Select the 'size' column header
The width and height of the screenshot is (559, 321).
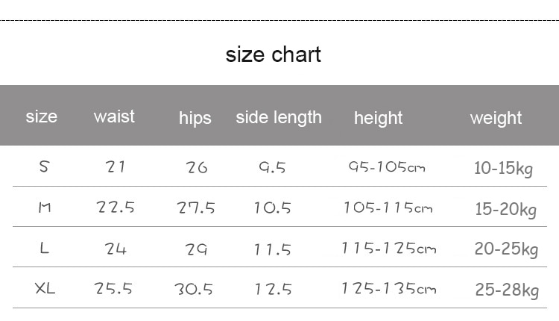[41, 116]
